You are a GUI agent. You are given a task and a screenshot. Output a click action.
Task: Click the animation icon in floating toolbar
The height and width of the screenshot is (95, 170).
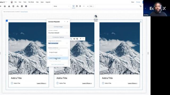point(74,39)
